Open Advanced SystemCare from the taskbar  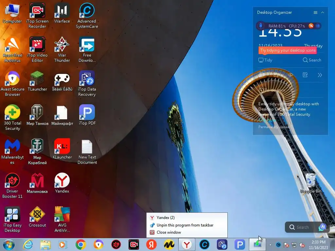[x=204, y=244]
